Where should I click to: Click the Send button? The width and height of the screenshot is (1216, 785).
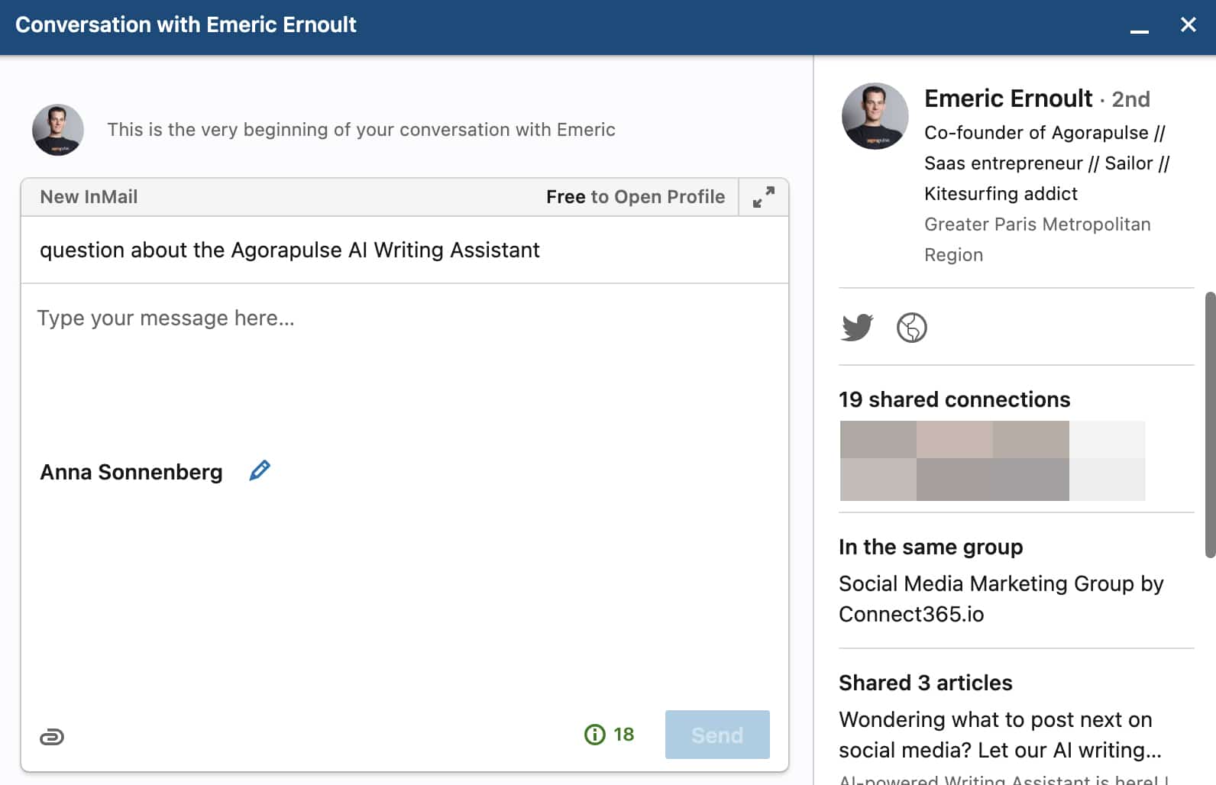[717, 735]
